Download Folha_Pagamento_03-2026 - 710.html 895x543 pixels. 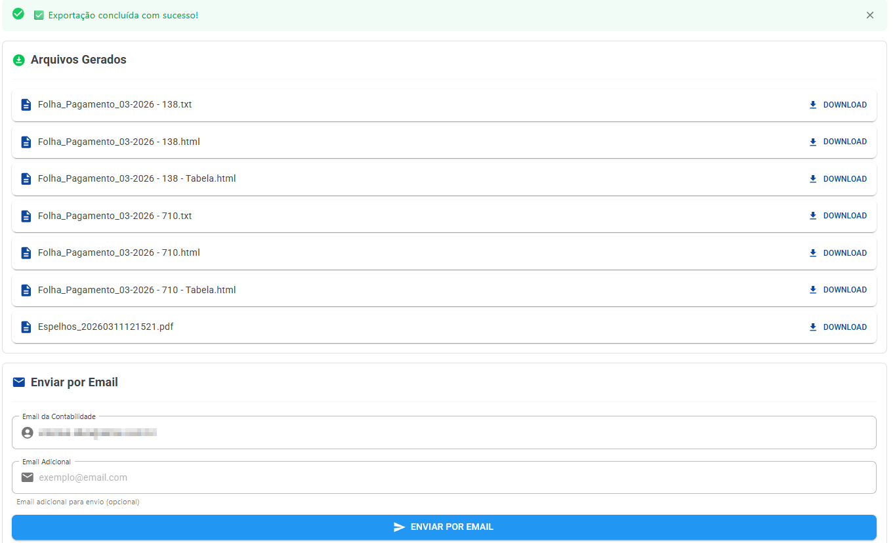(838, 253)
